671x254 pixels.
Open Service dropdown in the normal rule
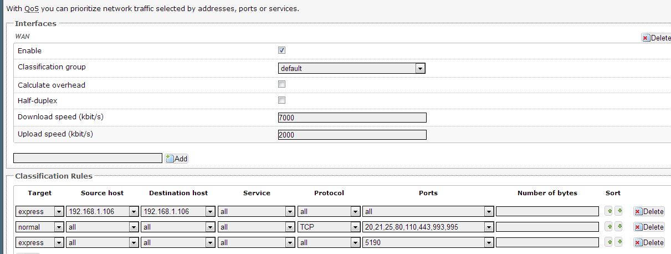257,227
